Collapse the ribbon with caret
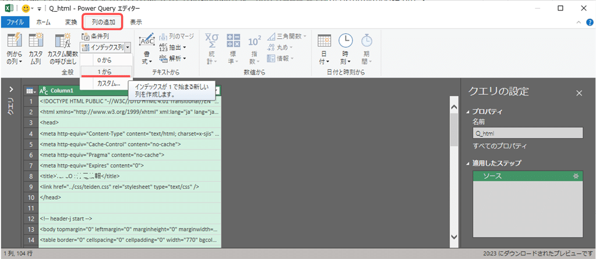 pyautogui.click(x=579, y=22)
